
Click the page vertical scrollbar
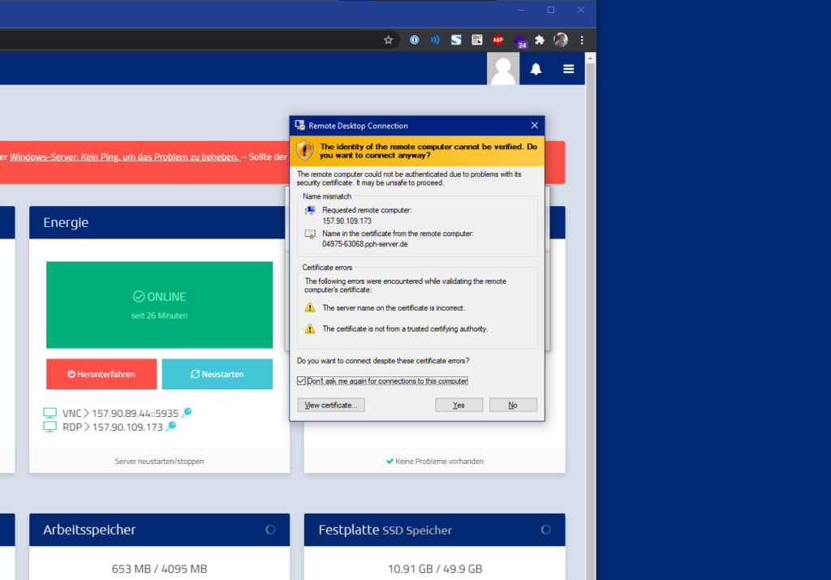(x=591, y=321)
